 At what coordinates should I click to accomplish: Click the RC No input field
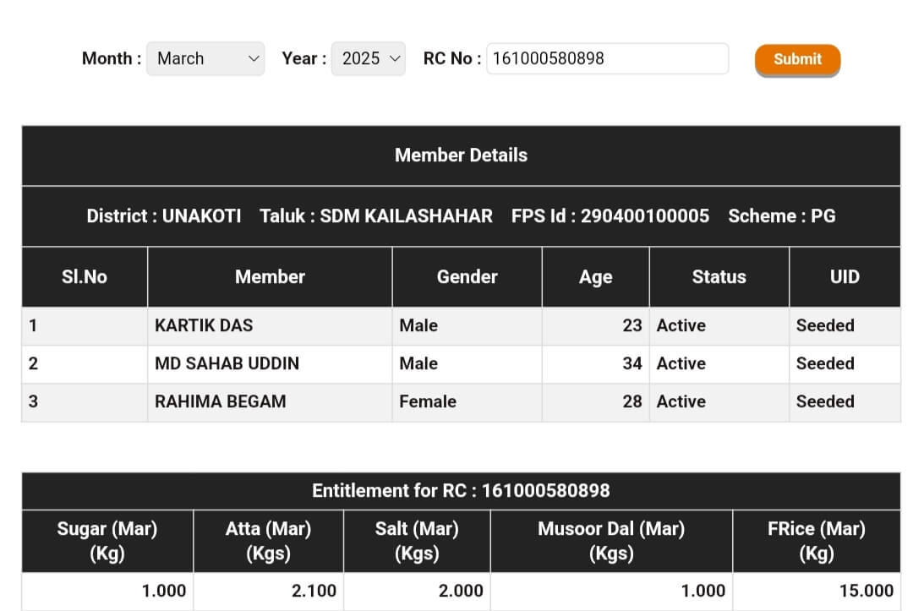pyautogui.click(x=606, y=59)
